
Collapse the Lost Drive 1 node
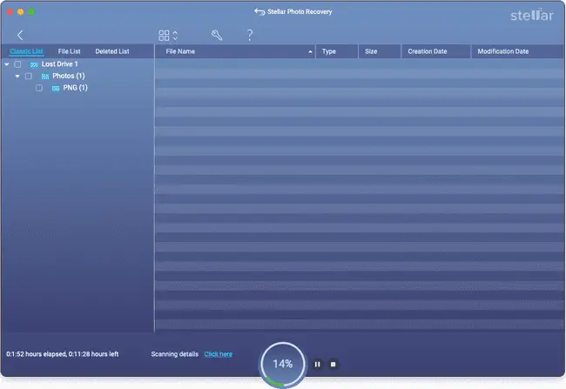point(7,64)
